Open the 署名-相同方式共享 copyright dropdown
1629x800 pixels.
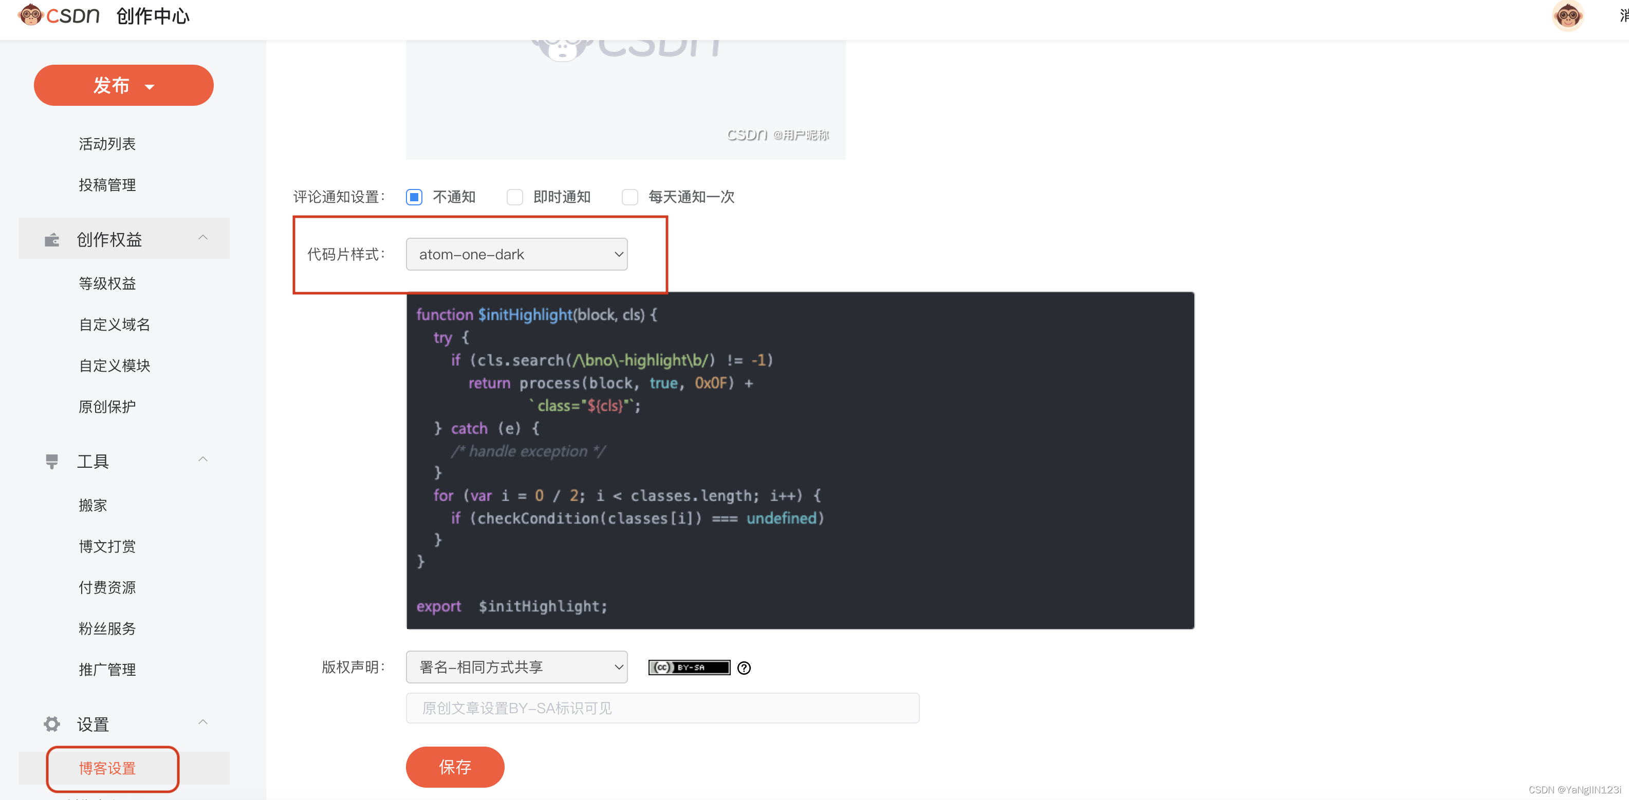pyautogui.click(x=516, y=668)
